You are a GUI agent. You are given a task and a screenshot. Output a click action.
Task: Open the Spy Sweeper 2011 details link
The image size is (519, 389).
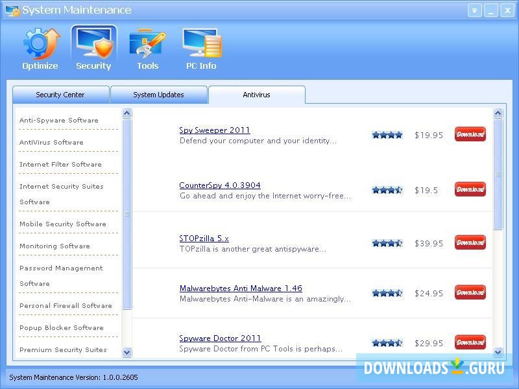click(215, 130)
